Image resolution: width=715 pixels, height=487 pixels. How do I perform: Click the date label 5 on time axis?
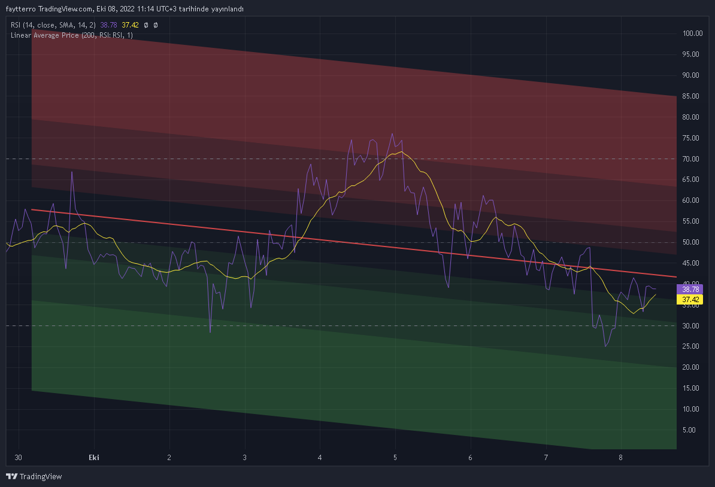395,458
